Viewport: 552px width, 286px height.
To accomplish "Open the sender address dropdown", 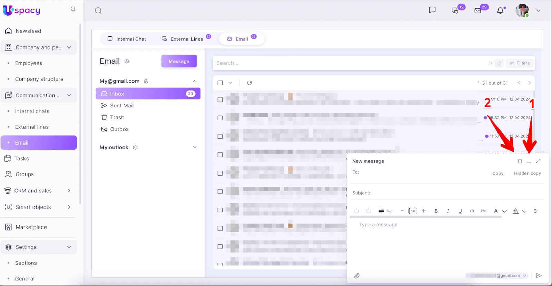I will [x=525, y=276].
